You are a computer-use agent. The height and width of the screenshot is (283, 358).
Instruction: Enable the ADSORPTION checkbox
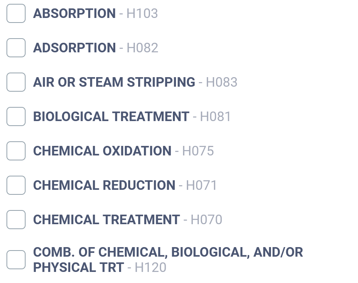[x=16, y=48]
